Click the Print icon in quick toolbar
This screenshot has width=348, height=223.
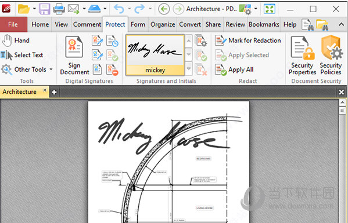pos(59,9)
